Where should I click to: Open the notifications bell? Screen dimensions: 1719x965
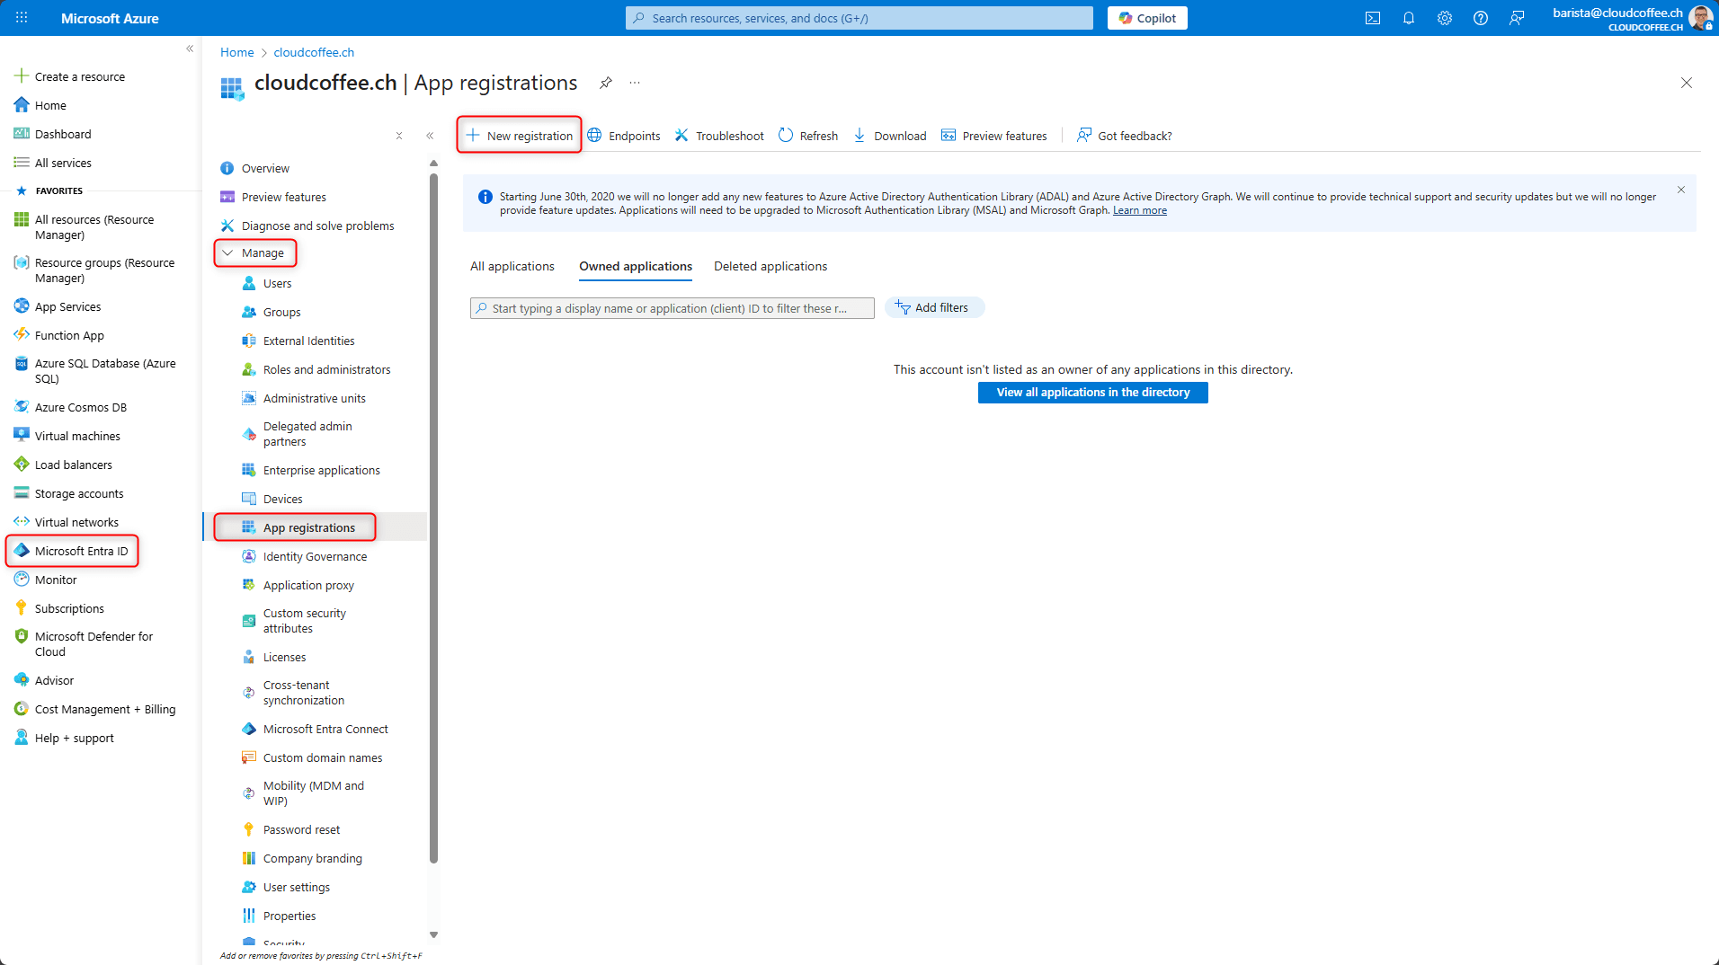coord(1409,18)
